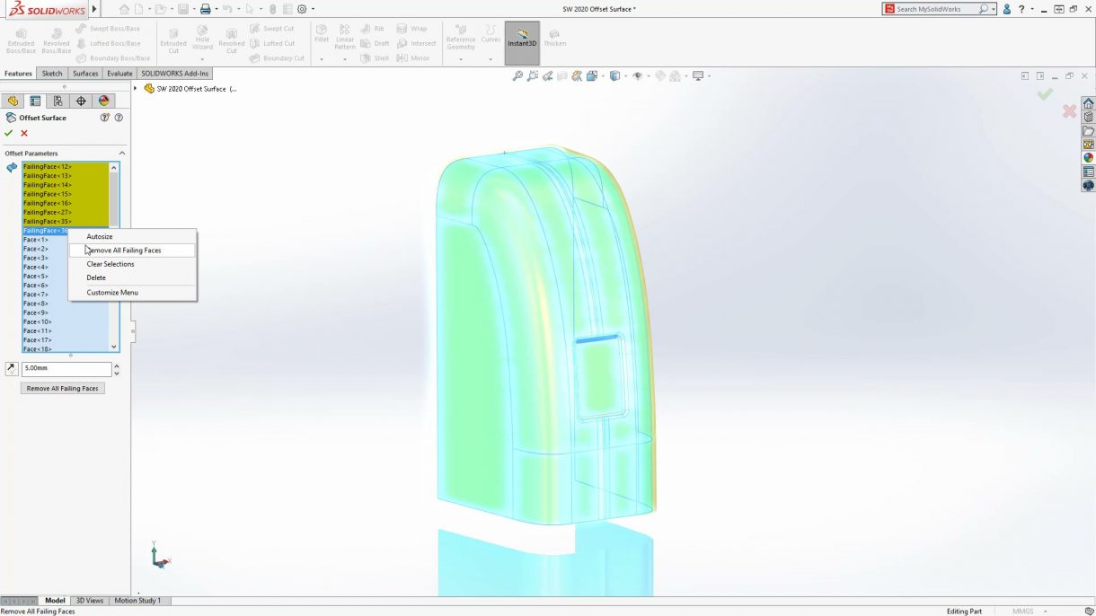Switch to the Surfaces tab
The image size is (1096, 616).
click(85, 74)
